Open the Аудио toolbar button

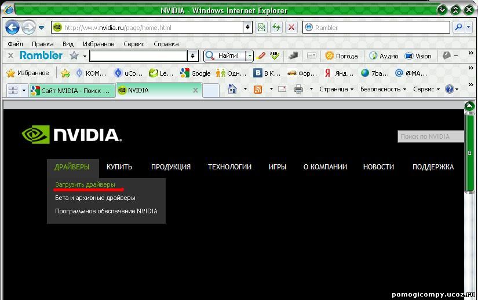384,55
